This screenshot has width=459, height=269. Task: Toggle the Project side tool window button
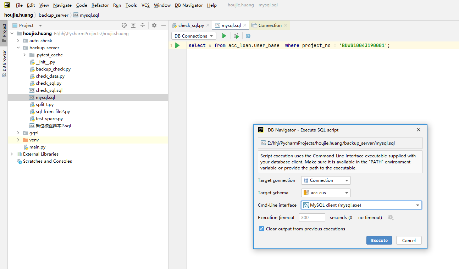coord(4,33)
